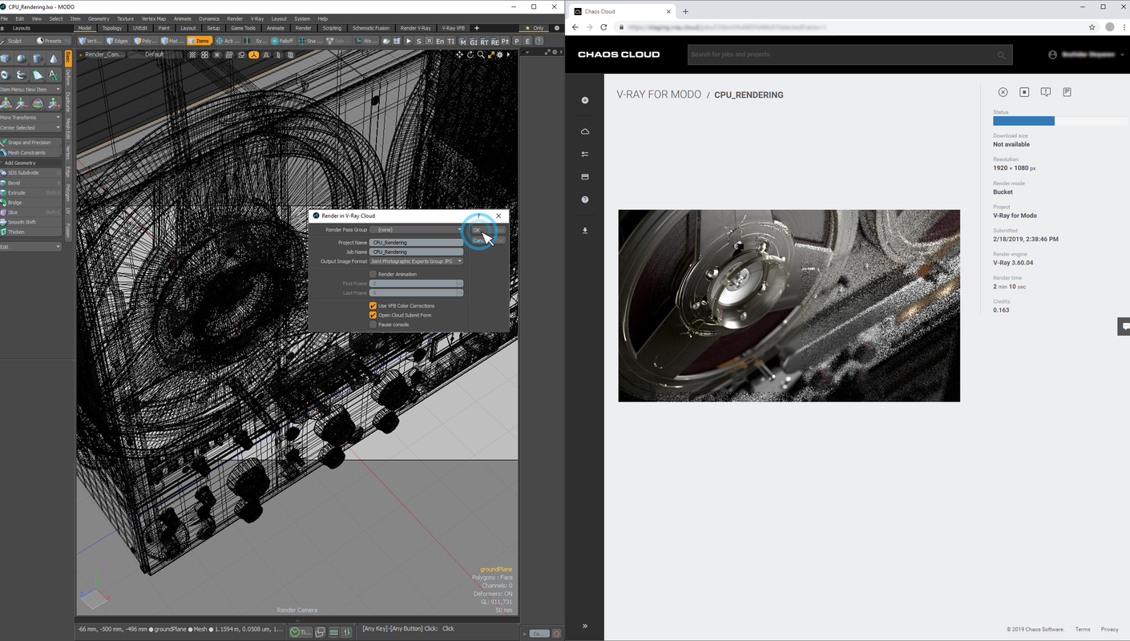Expand the More Transforms dropdown

(x=30, y=118)
